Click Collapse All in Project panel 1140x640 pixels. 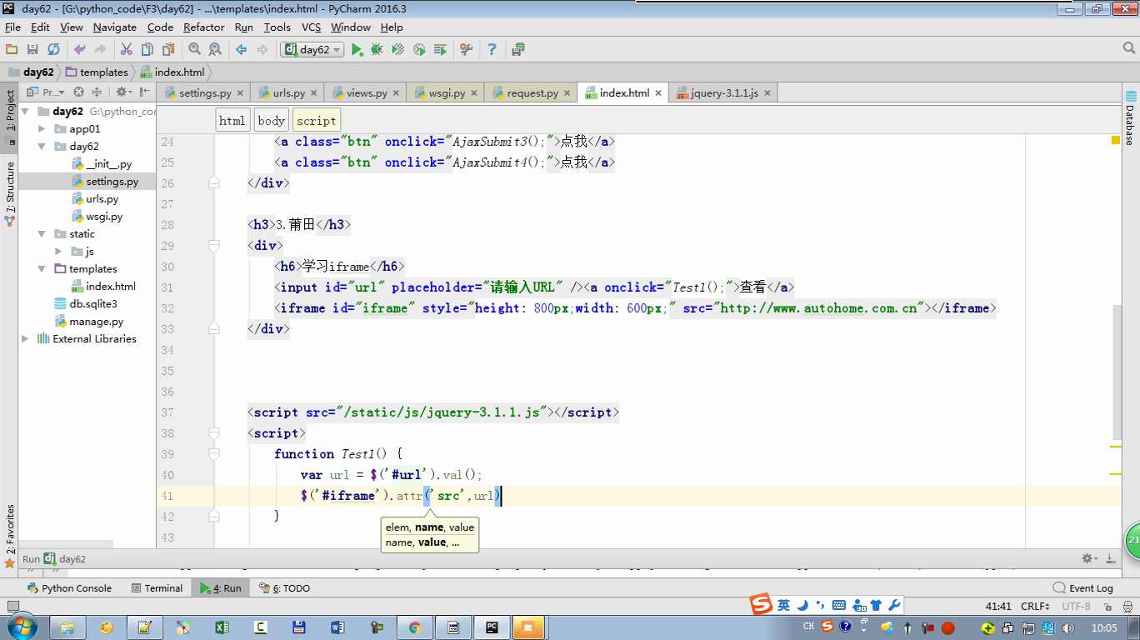(97, 92)
